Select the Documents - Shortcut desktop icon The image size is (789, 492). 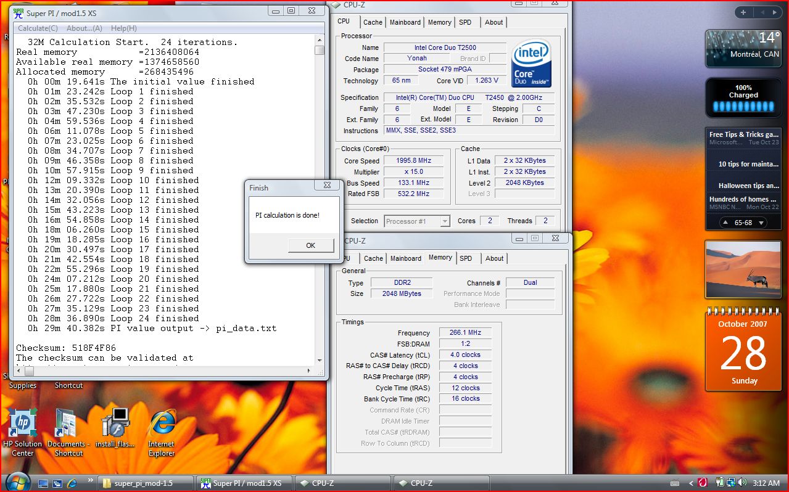[x=68, y=432]
